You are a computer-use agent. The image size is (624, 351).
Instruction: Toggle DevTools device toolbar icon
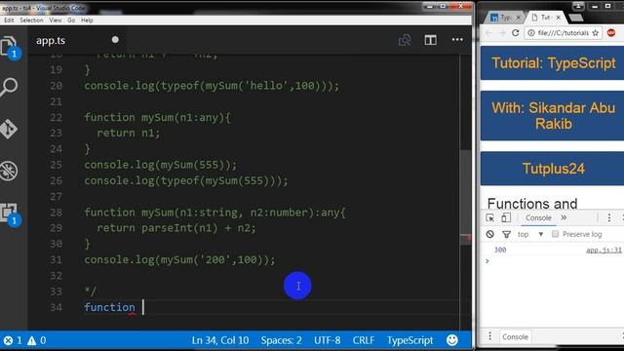[x=506, y=217]
